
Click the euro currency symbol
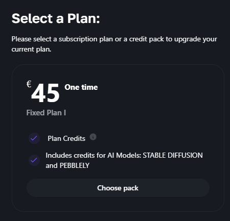pyautogui.click(x=29, y=84)
